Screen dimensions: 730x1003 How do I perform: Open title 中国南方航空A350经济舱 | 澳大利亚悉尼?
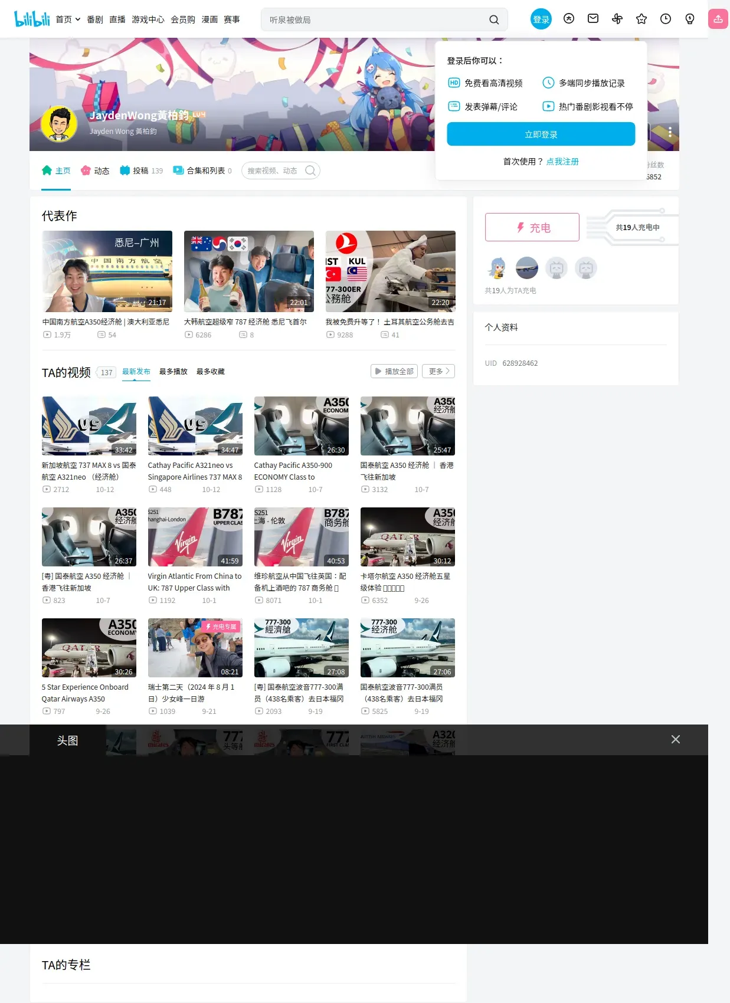[106, 322]
